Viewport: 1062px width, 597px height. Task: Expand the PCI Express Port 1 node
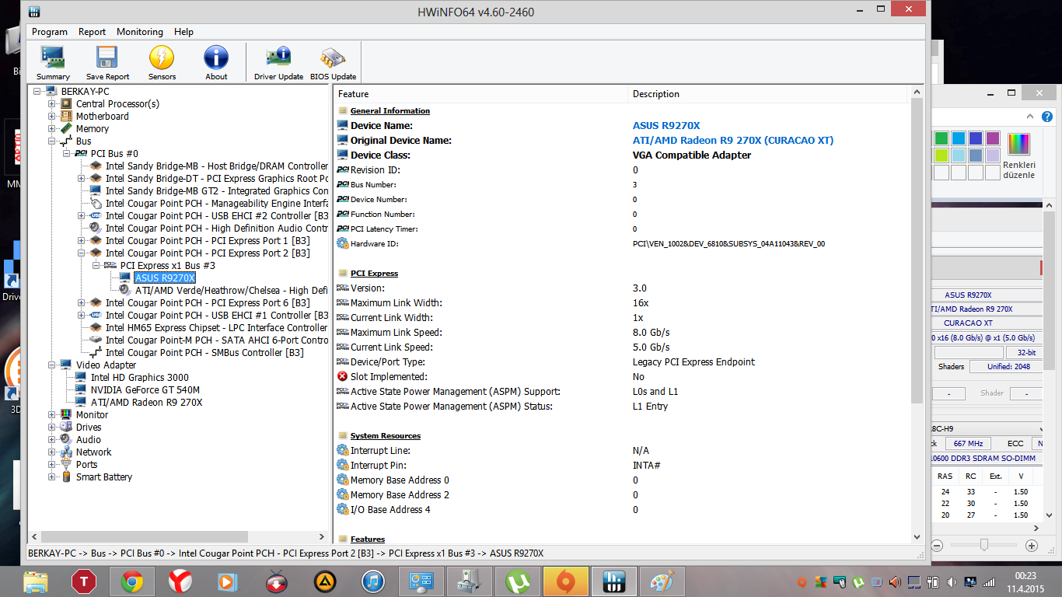pyautogui.click(x=82, y=241)
